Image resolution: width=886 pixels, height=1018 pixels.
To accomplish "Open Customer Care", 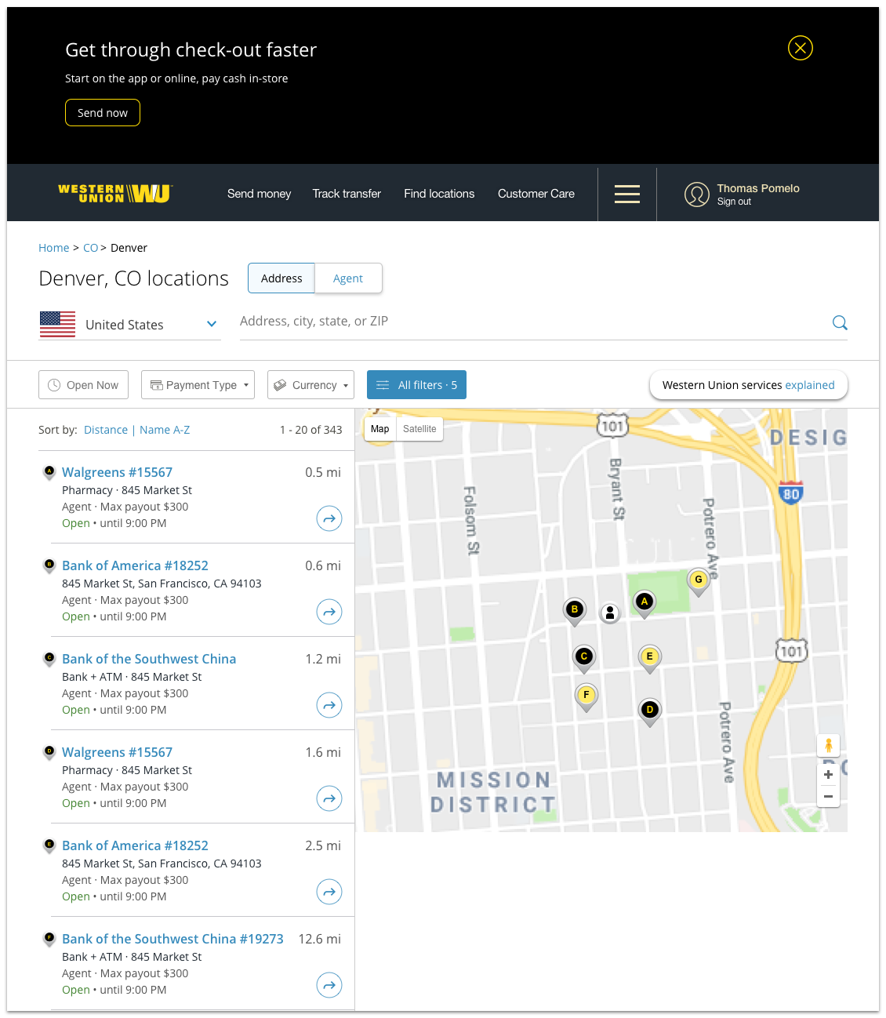I will point(536,194).
